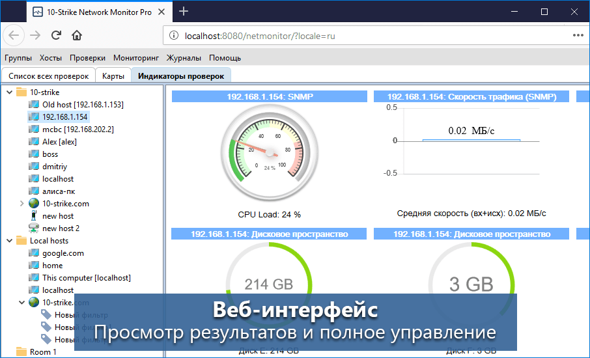Click the new host 2 printer icon
The height and width of the screenshot is (358, 590).
pos(34,228)
